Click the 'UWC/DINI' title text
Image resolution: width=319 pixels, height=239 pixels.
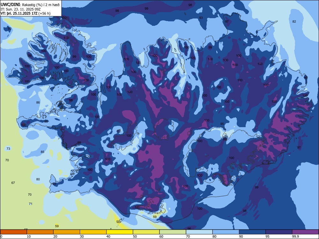coord(11,4)
